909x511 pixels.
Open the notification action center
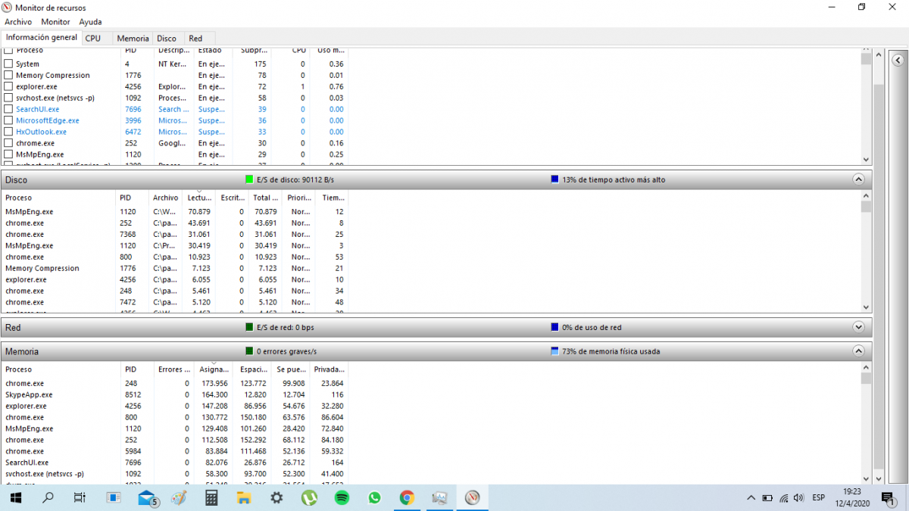click(x=888, y=497)
